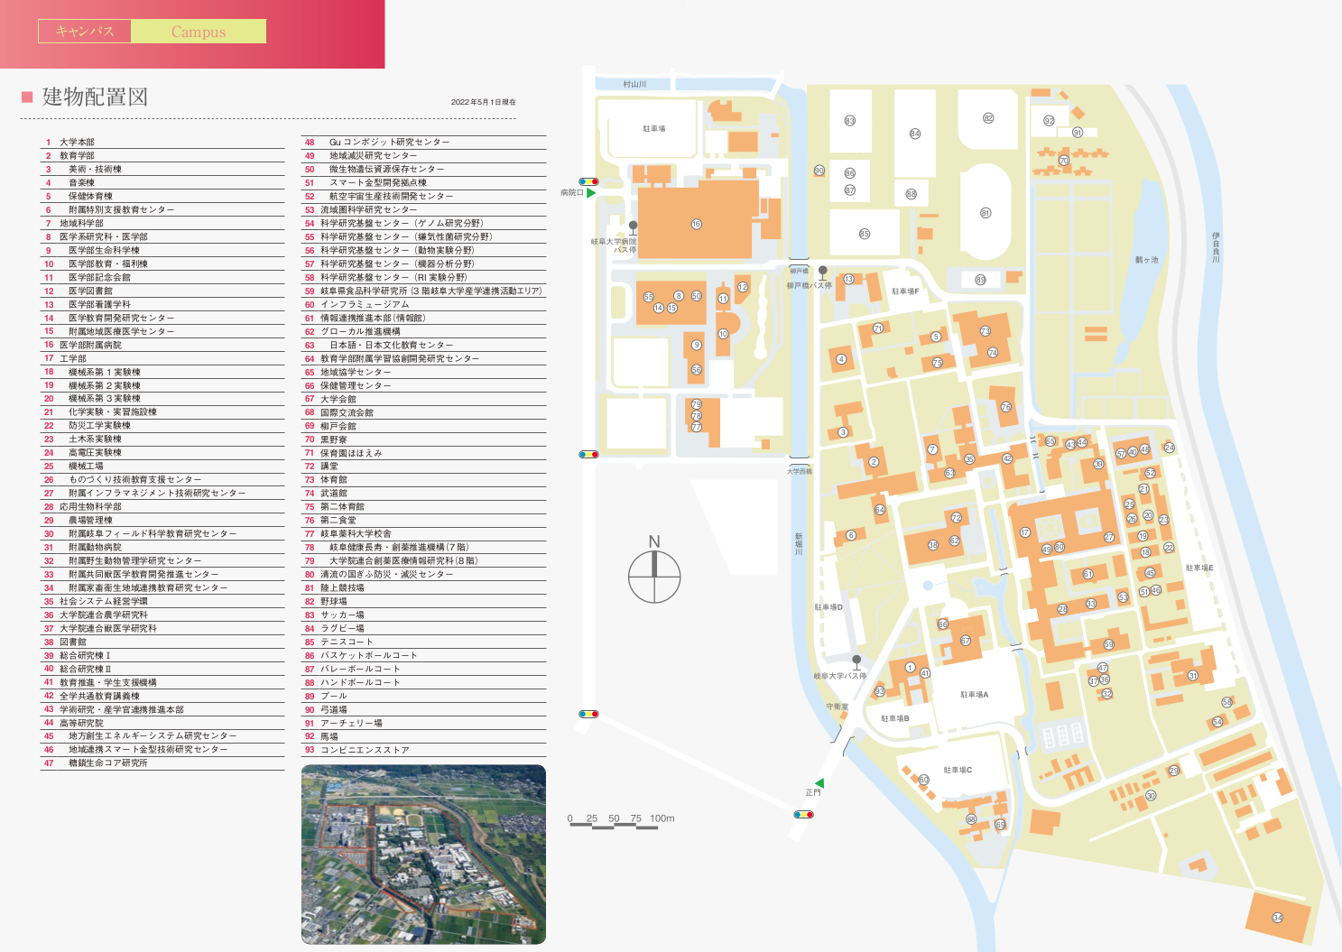Click the 0–100m scale bar
The width and height of the screenshot is (1342, 952).
point(621,822)
